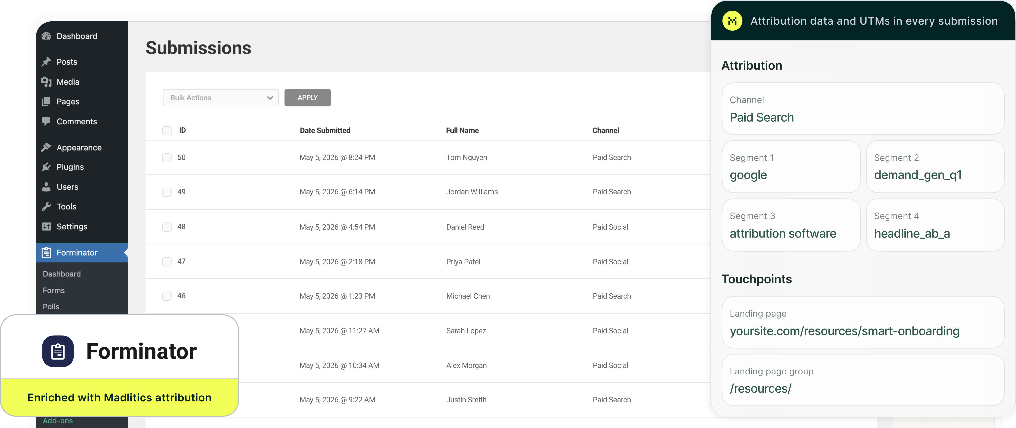Click the Appearance paintbrush icon
The image size is (1016, 428).
tap(46, 147)
